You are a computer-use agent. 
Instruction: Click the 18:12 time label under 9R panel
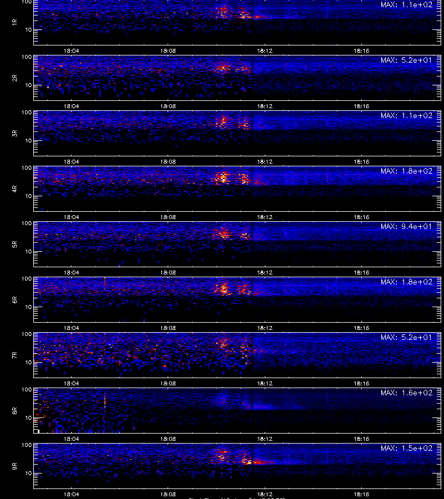(265, 494)
